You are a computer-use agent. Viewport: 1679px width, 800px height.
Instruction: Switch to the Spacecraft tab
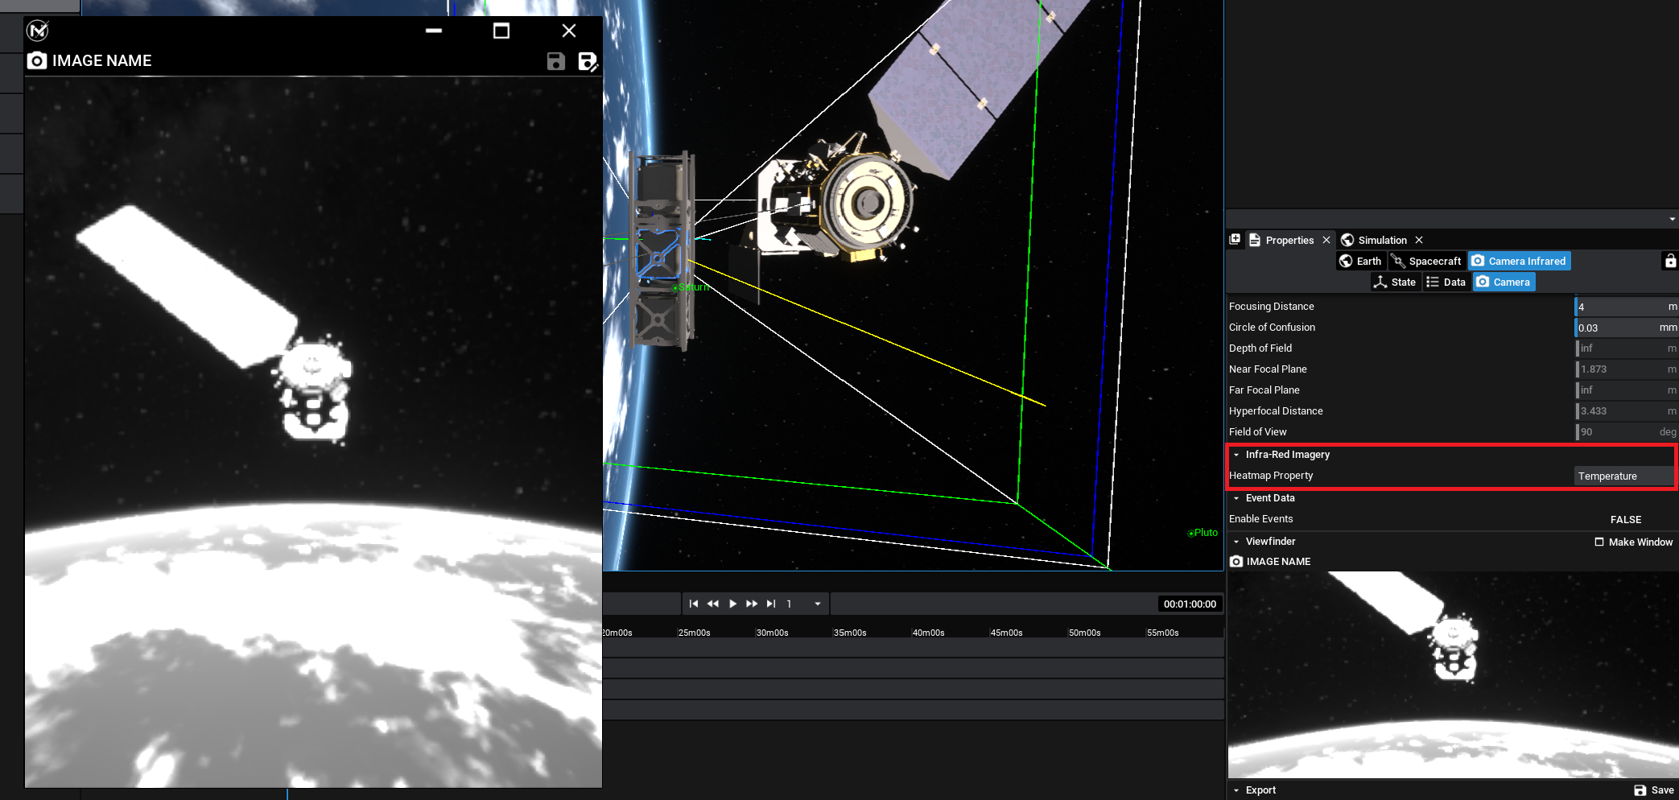pyautogui.click(x=1425, y=261)
